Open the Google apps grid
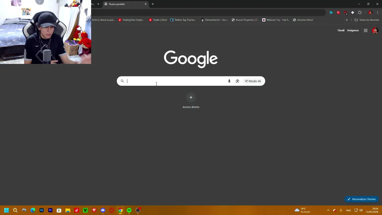 [x=366, y=30]
